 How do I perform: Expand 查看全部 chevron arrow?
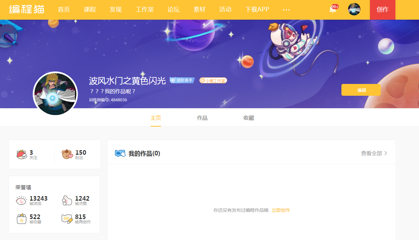pos(386,153)
